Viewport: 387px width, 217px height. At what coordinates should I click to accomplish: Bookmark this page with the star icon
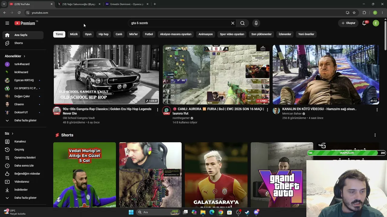(x=354, y=13)
